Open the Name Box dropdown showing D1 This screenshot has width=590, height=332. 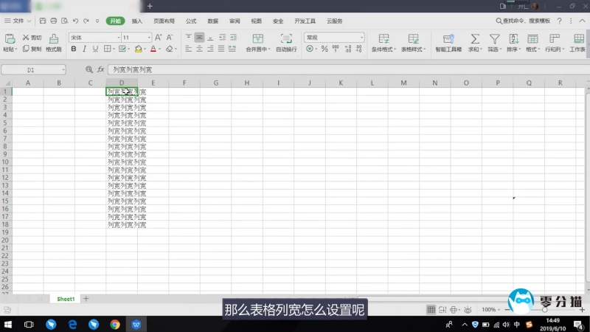[63, 69]
